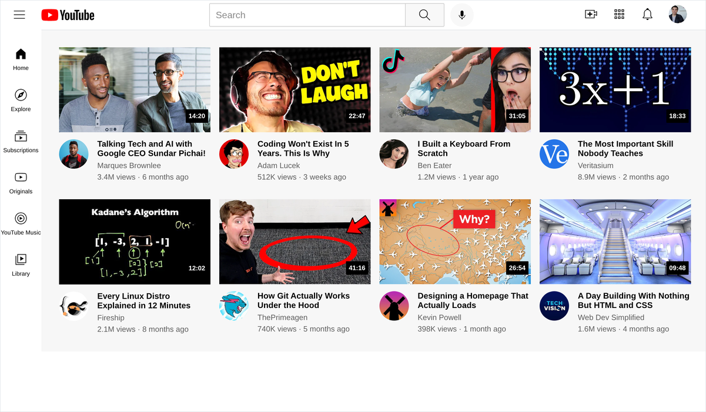This screenshot has height=412, width=706.
Task: Click the Fireship channel avatar
Action: pyautogui.click(x=73, y=306)
